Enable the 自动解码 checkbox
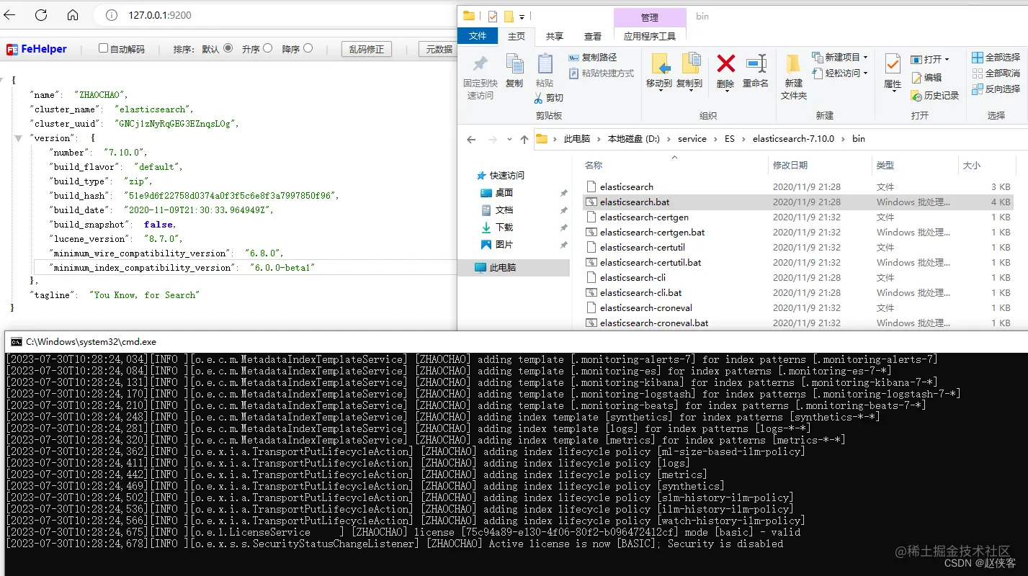 click(103, 48)
